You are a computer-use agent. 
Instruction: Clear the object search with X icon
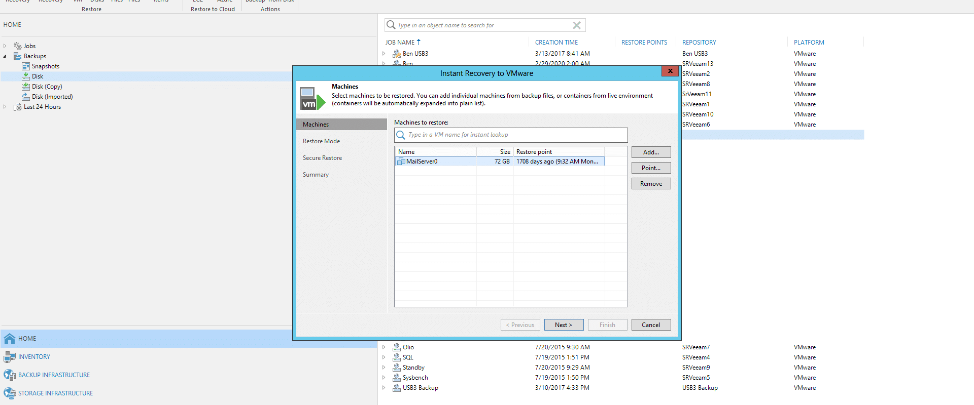(x=577, y=25)
